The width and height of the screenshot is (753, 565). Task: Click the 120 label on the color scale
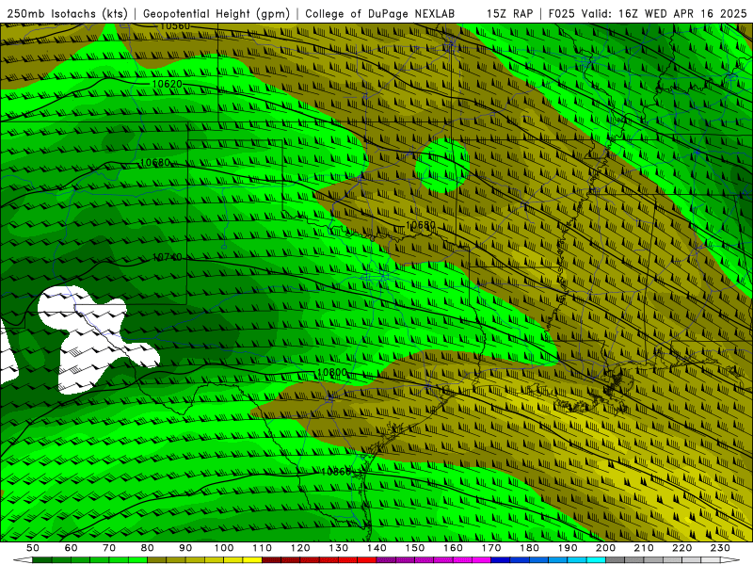[300, 548]
